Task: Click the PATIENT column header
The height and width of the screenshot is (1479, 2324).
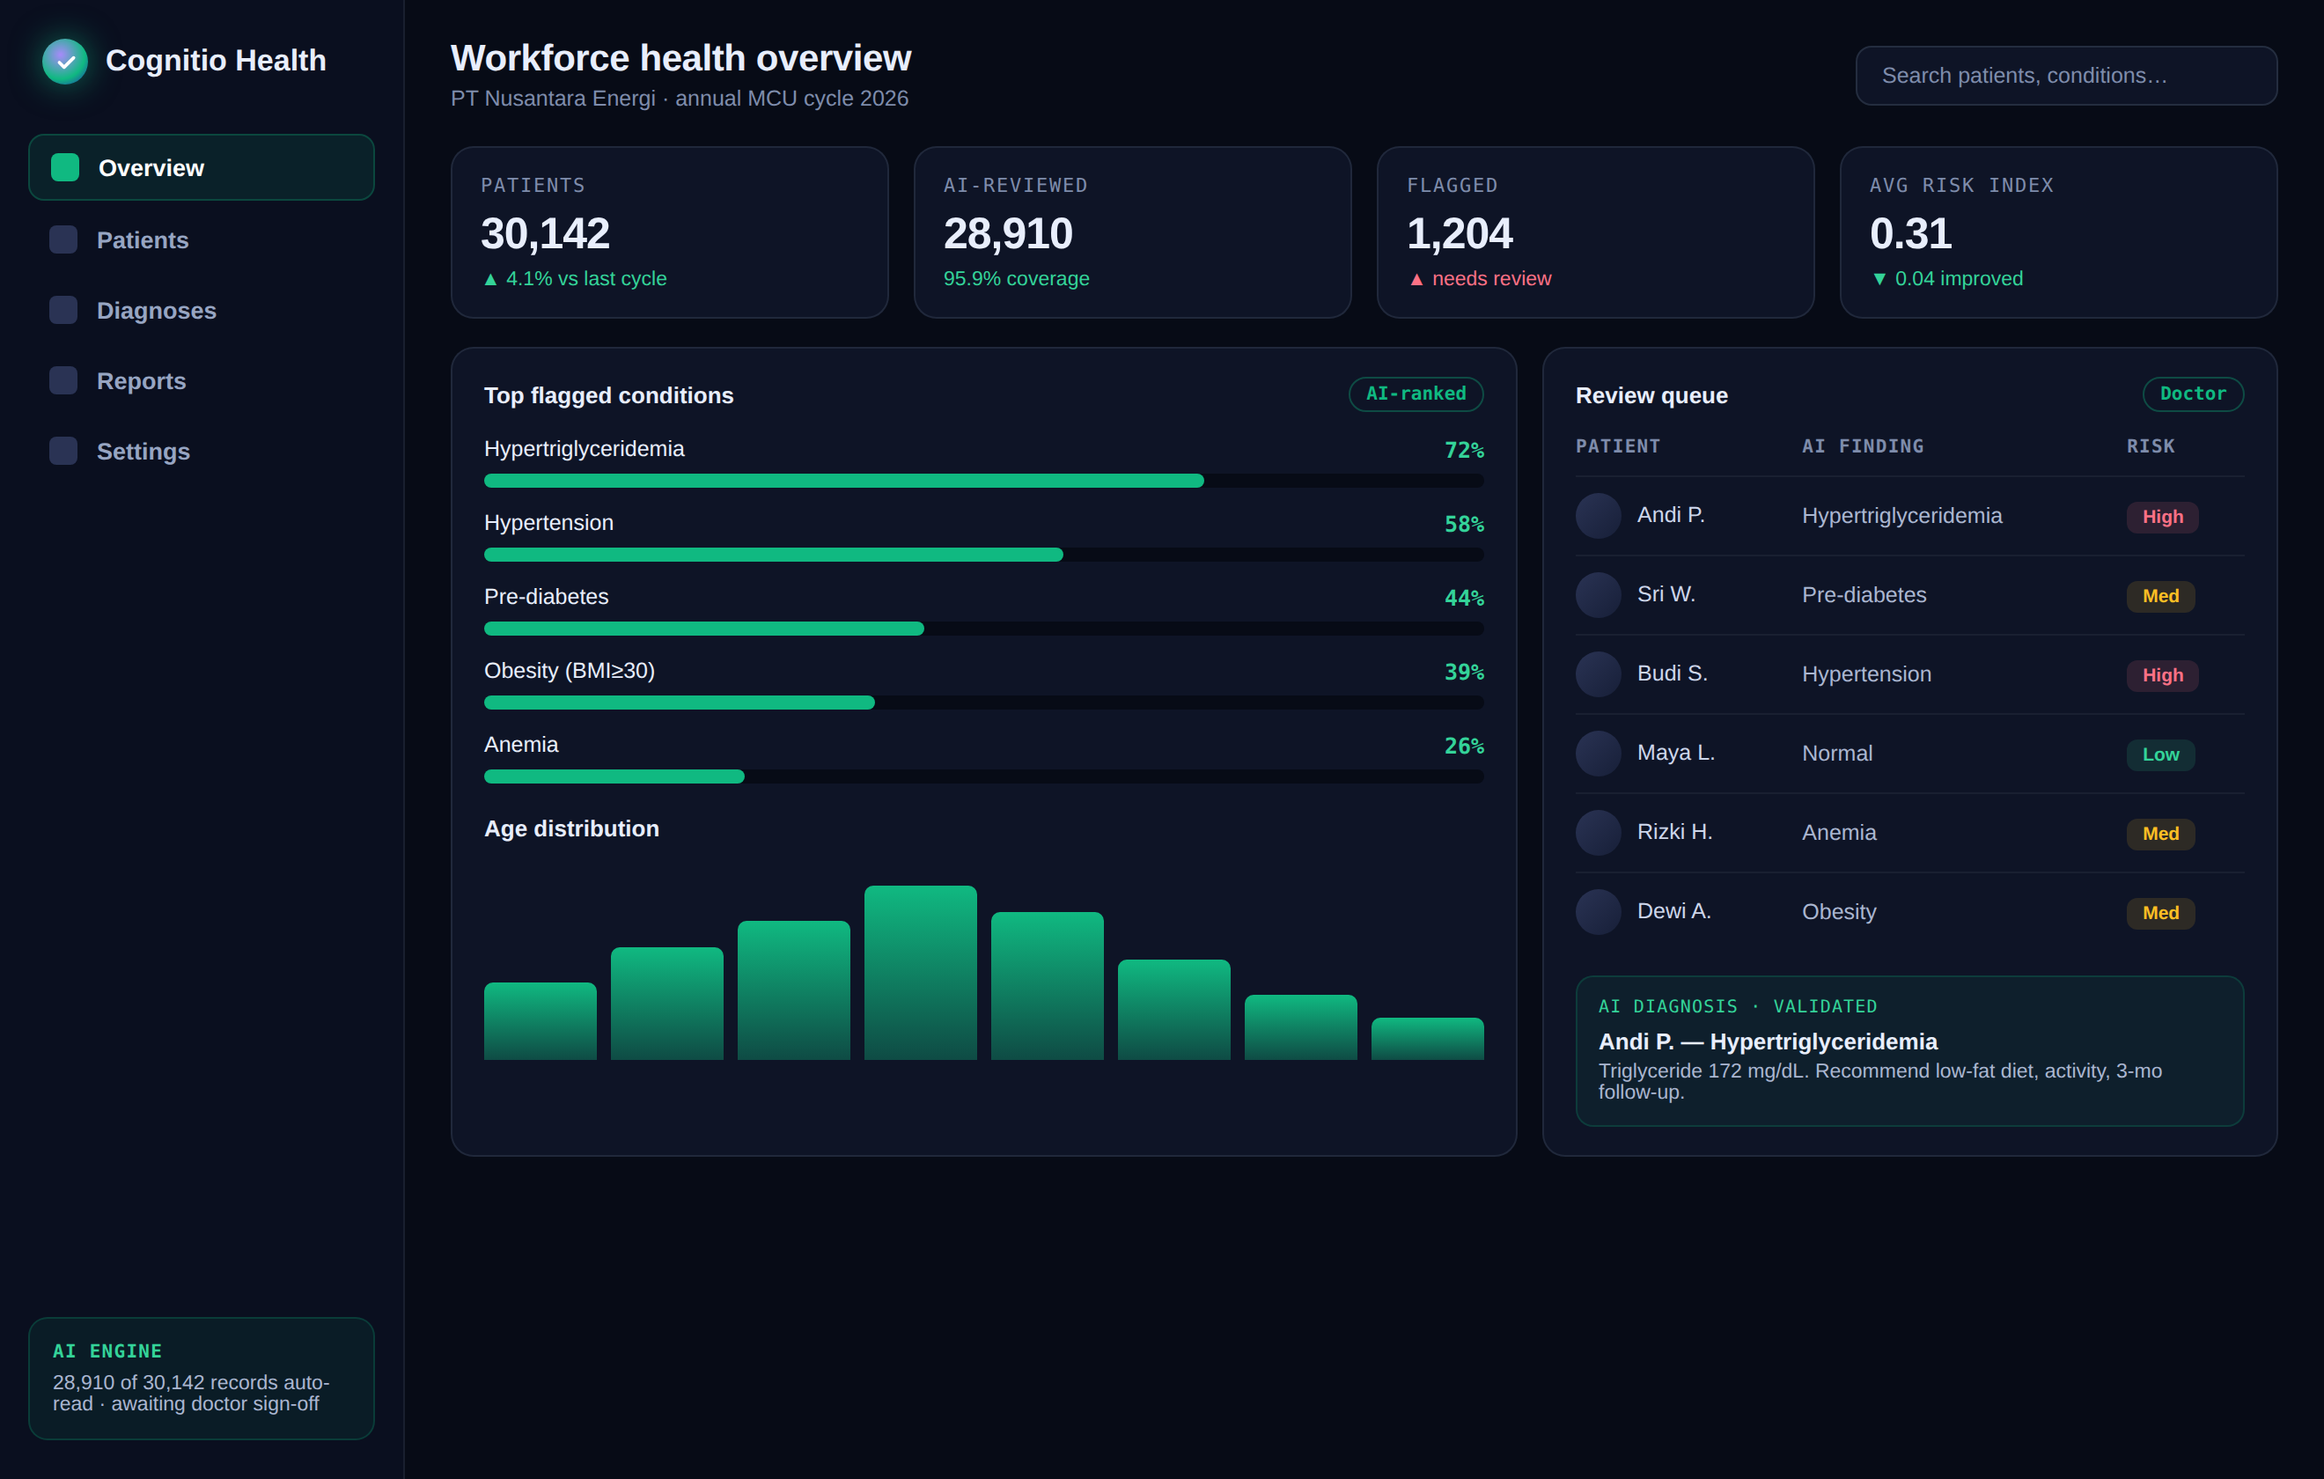Action: click(x=1617, y=446)
